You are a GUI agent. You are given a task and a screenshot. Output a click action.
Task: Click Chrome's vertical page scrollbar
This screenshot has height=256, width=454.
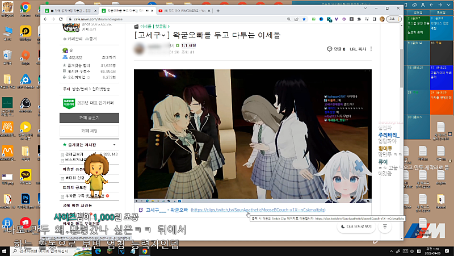pyautogui.click(x=401, y=68)
